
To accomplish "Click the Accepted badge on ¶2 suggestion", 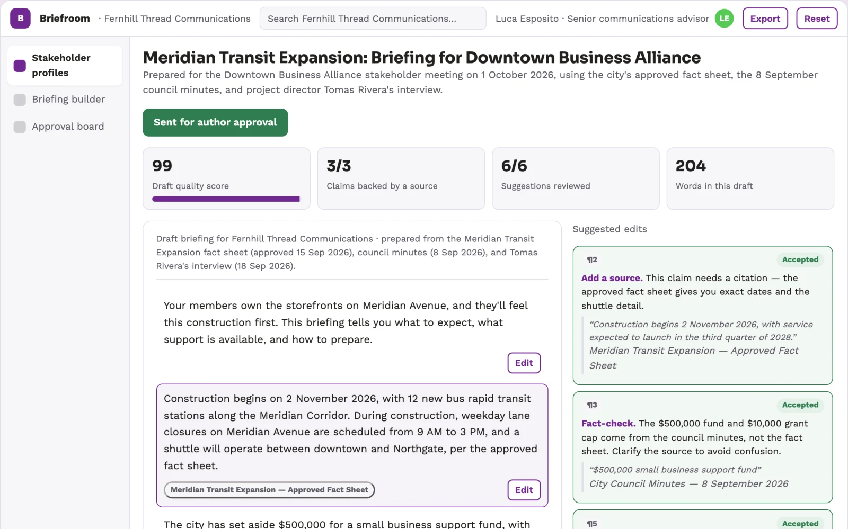I will pyautogui.click(x=800, y=259).
